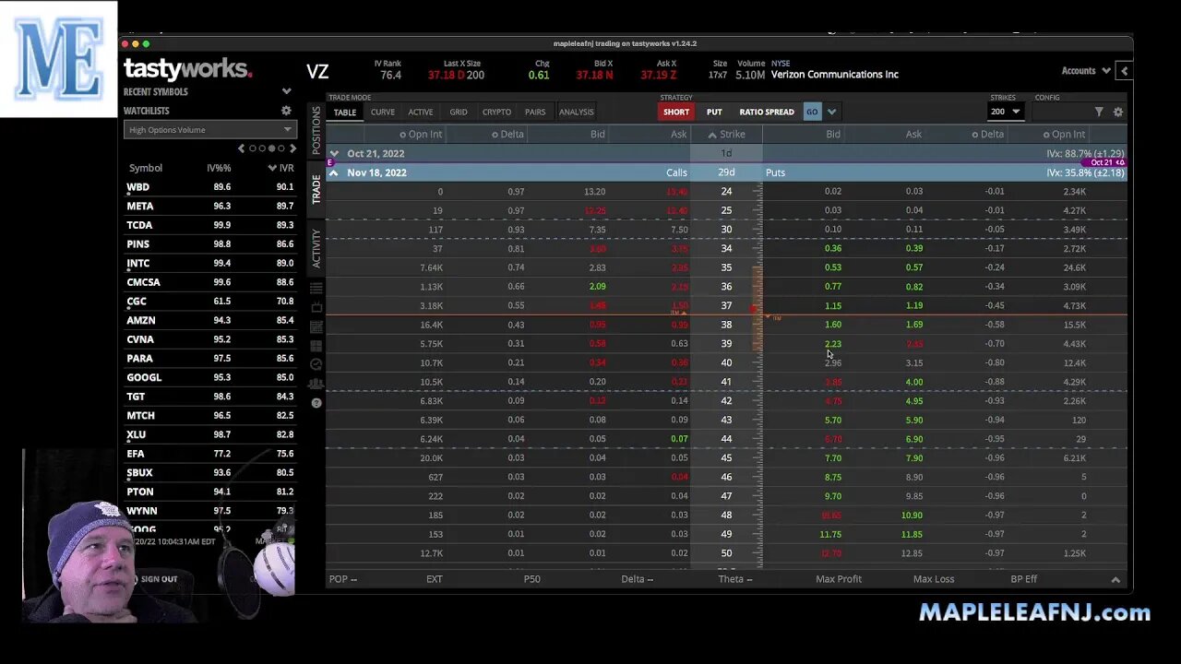Switch to CURVE trade mode tab

coord(383,112)
